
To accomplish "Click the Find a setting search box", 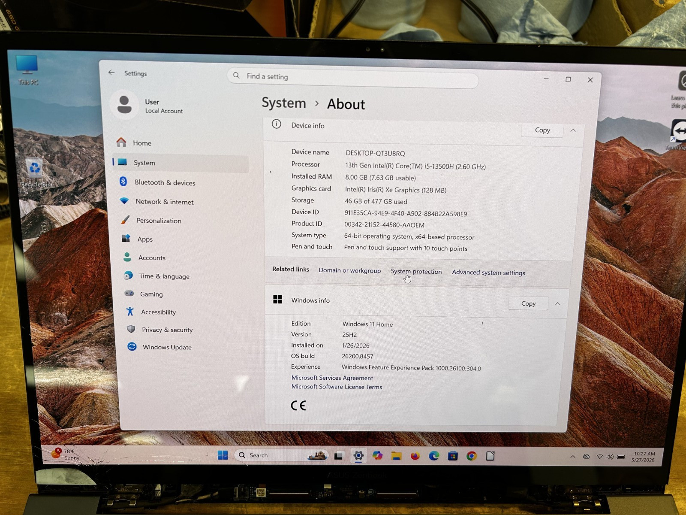I will point(353,78).
